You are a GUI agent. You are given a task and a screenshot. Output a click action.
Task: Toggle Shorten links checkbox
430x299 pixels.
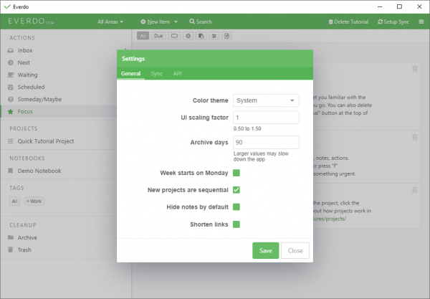point(236,224)
